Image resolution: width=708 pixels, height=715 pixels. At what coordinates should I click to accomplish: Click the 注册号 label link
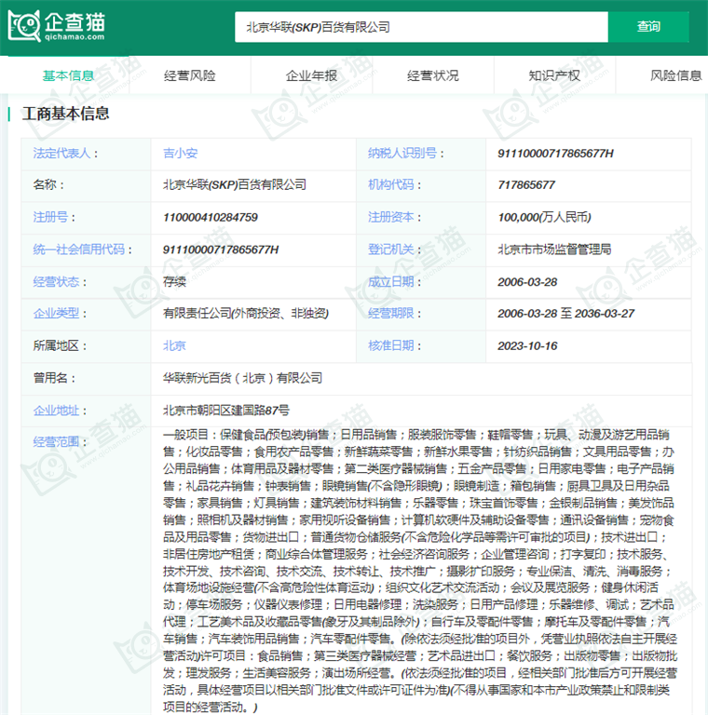click(50, 217)
